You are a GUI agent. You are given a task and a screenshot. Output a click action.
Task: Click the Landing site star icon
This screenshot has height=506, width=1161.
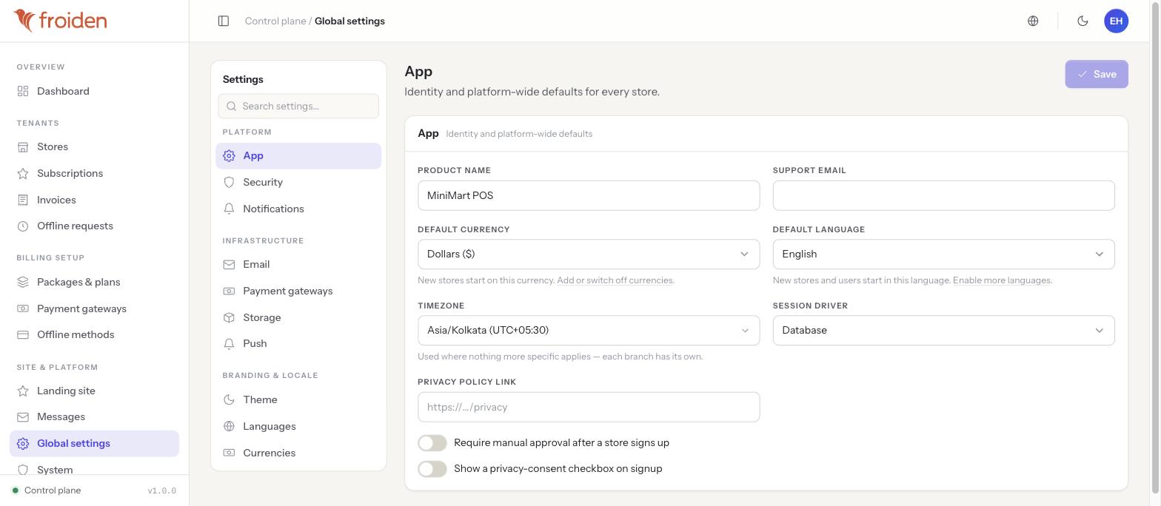[23, 391]
